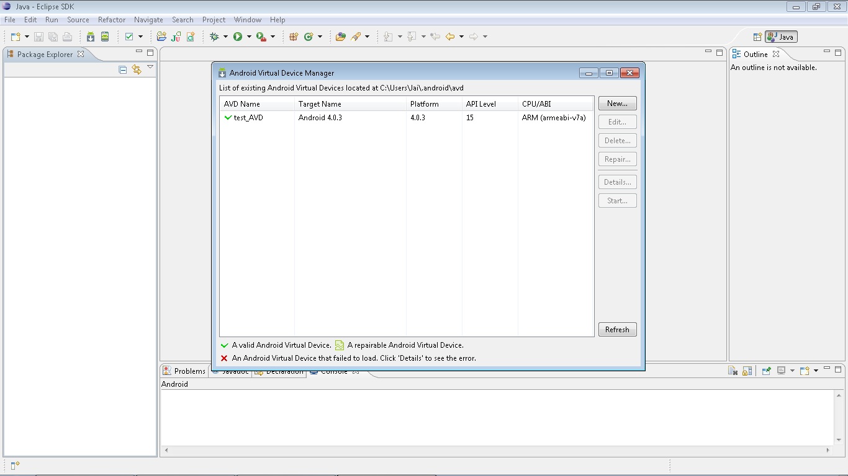Open dropdown next to Open Console icon

pos(816,371)
